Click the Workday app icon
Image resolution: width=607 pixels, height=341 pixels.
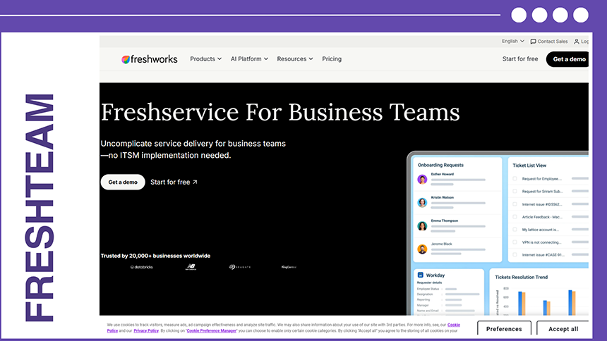421,275
